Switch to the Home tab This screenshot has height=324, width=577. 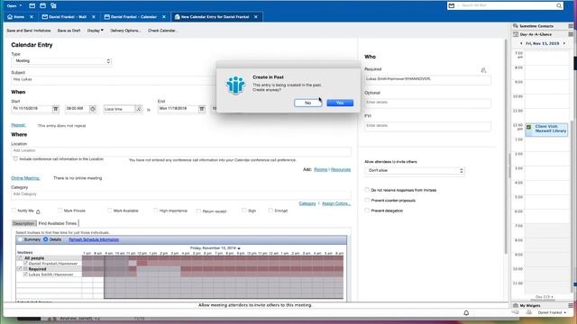click(16, 17)
